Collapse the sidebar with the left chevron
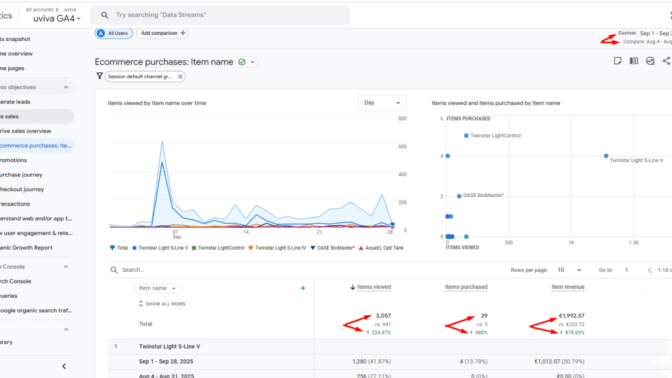 tap(64, 366)
